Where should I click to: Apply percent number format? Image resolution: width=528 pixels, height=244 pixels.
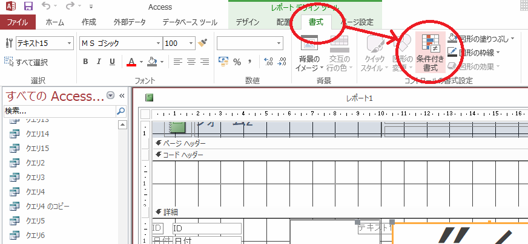point(237,62)
